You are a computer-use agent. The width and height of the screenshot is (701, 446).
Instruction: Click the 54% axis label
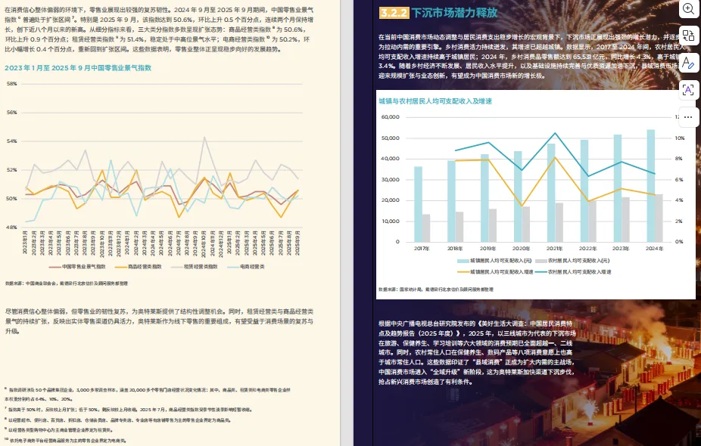[x=12, y=141]
